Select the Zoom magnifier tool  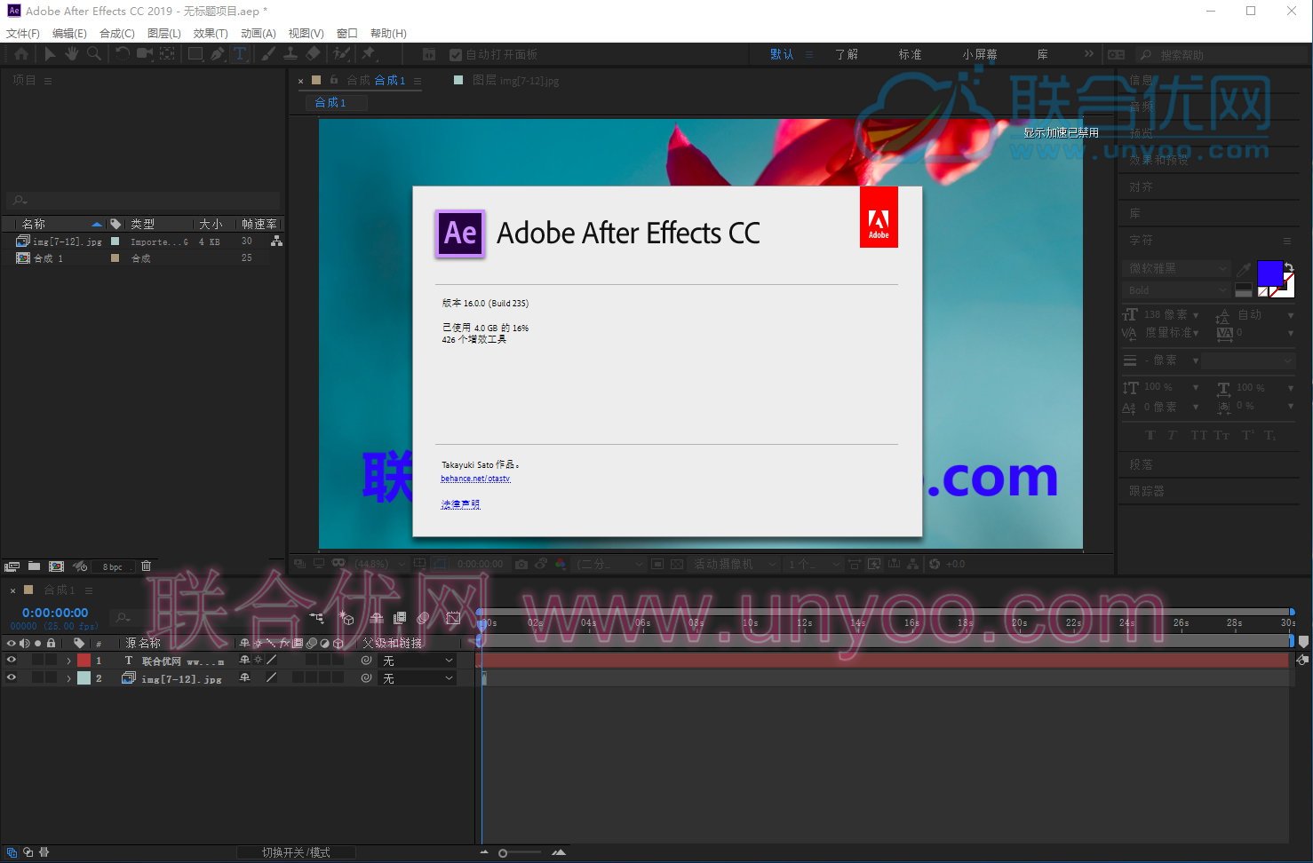pos(93,54)
